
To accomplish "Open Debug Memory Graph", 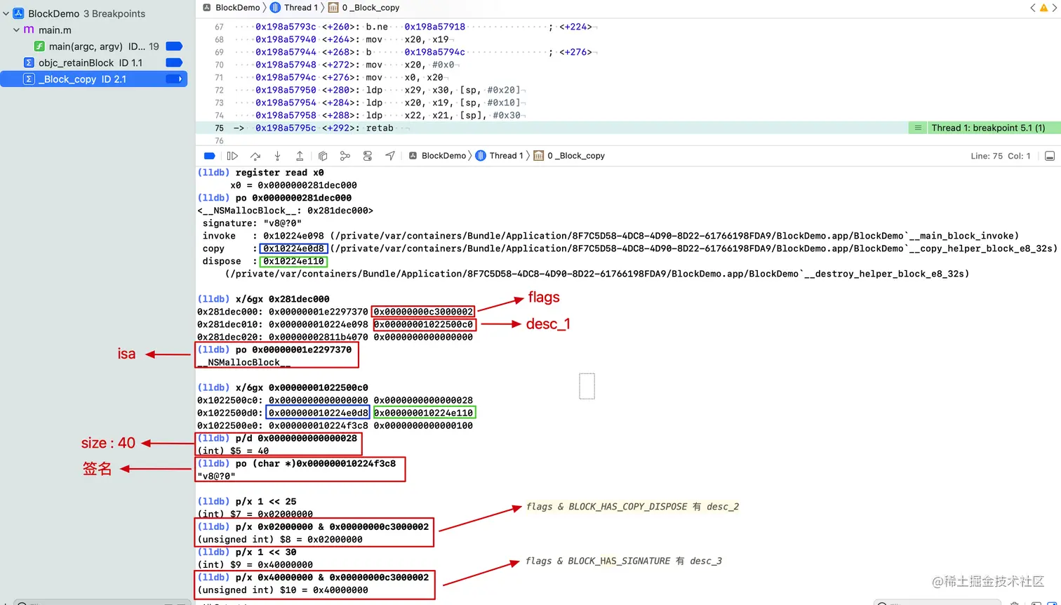I will pos(345,156).
